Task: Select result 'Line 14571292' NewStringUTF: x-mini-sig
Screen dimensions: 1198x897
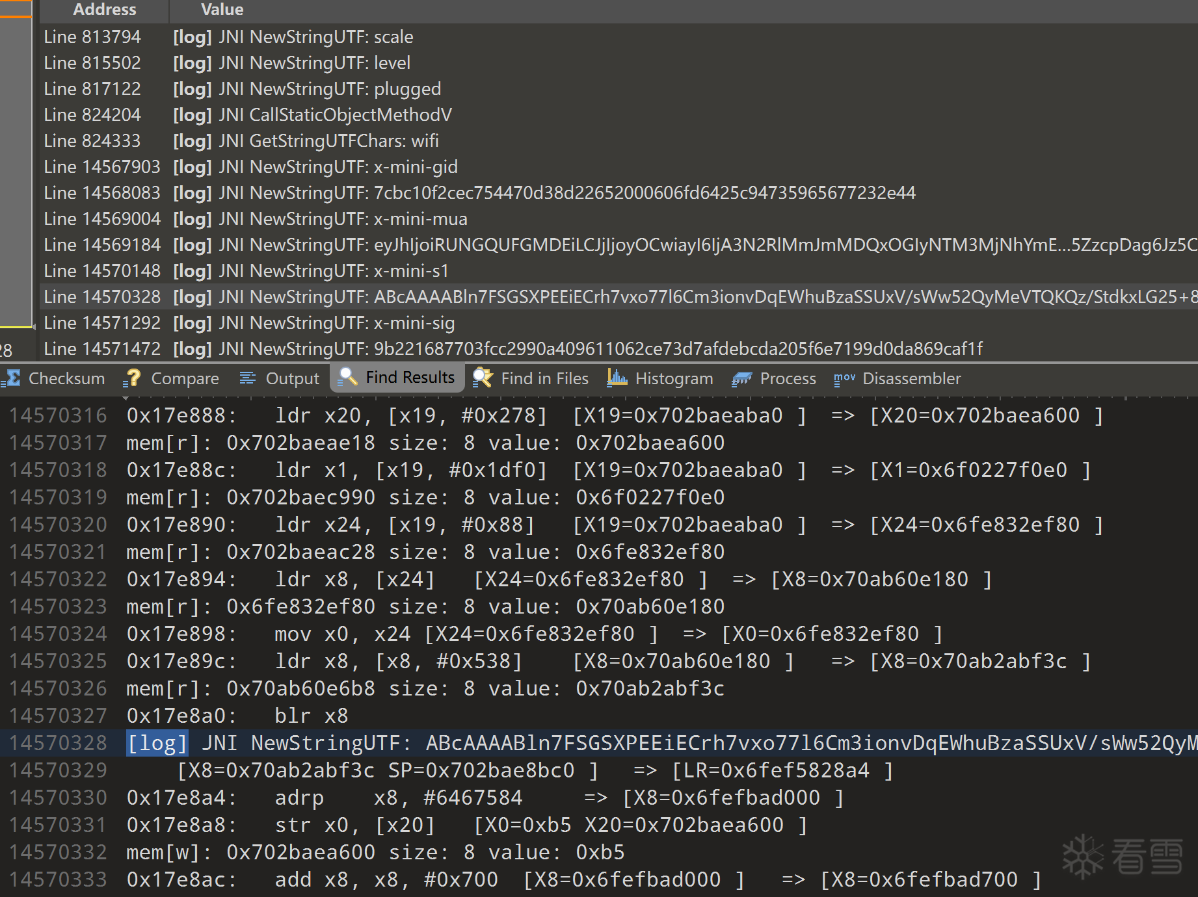Action: [x=619, y=323]
